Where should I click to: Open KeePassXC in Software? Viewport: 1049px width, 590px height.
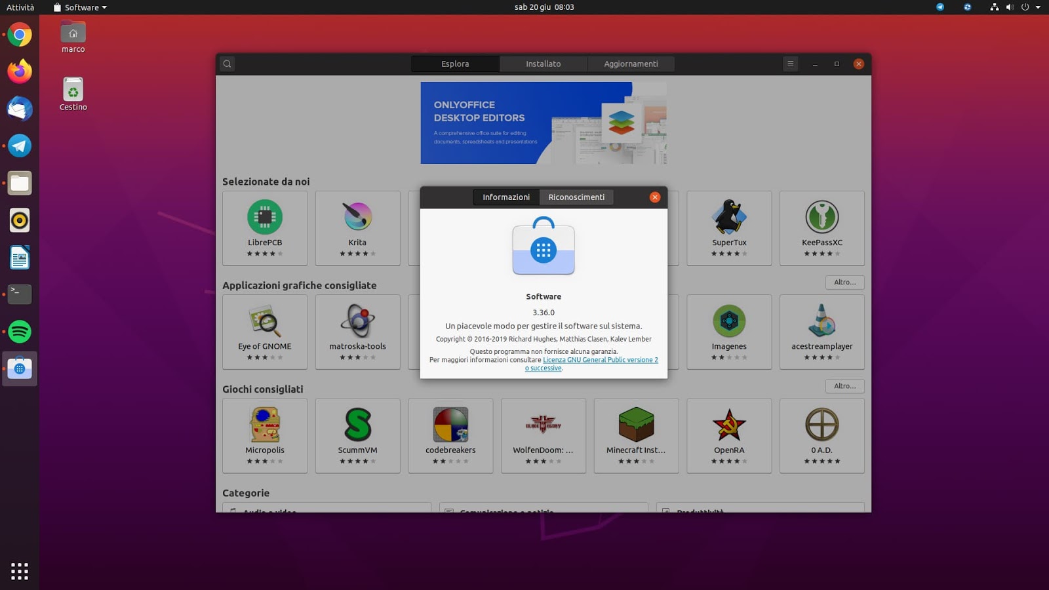click(x=822, y=226)
